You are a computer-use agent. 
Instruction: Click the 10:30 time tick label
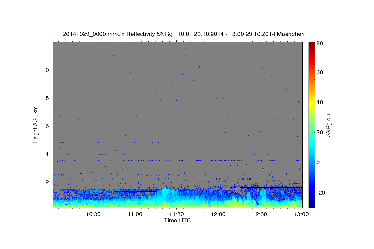pyautogui.click(x=93, y=214)
